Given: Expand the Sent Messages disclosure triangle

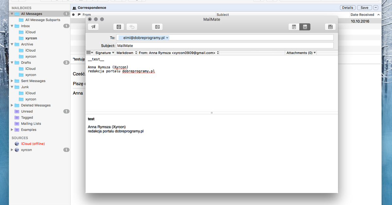Looking at the screenshot, I should coord(12,81).
